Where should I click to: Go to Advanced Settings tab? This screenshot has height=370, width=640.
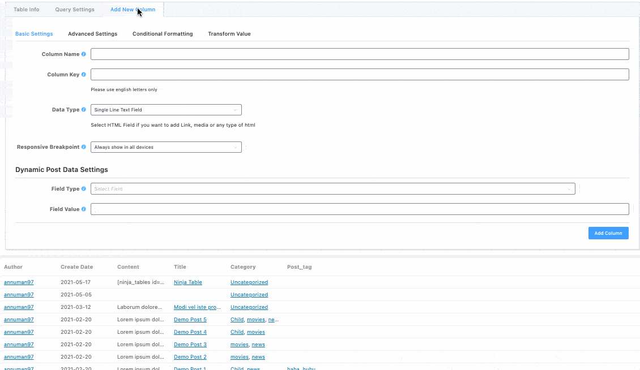(x=92, y=34)
